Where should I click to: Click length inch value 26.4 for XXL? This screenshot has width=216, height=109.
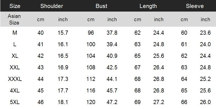pyautogui.click(x=159, y=67)
